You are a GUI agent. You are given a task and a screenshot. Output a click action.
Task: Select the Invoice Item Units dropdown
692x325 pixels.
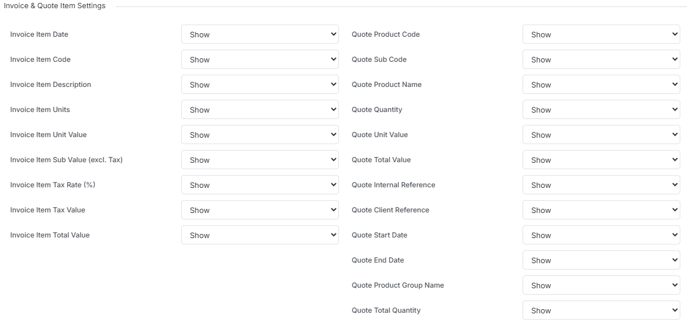260,110
